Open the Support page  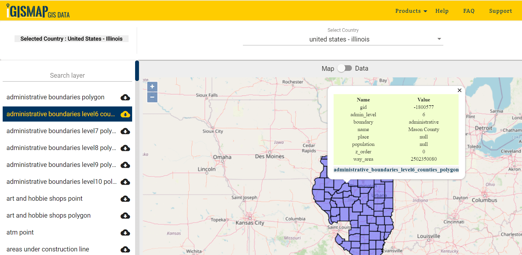tap(501, 11)
